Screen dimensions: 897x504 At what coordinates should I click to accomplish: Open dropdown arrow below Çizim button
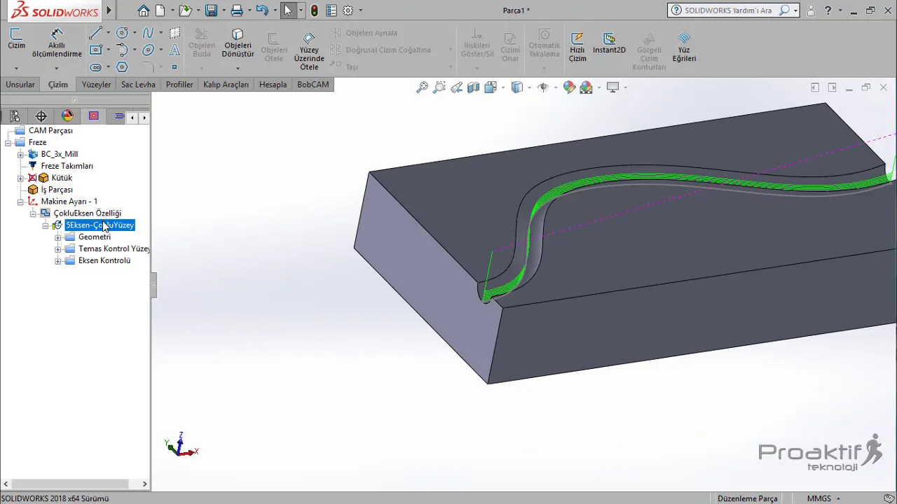16,68
